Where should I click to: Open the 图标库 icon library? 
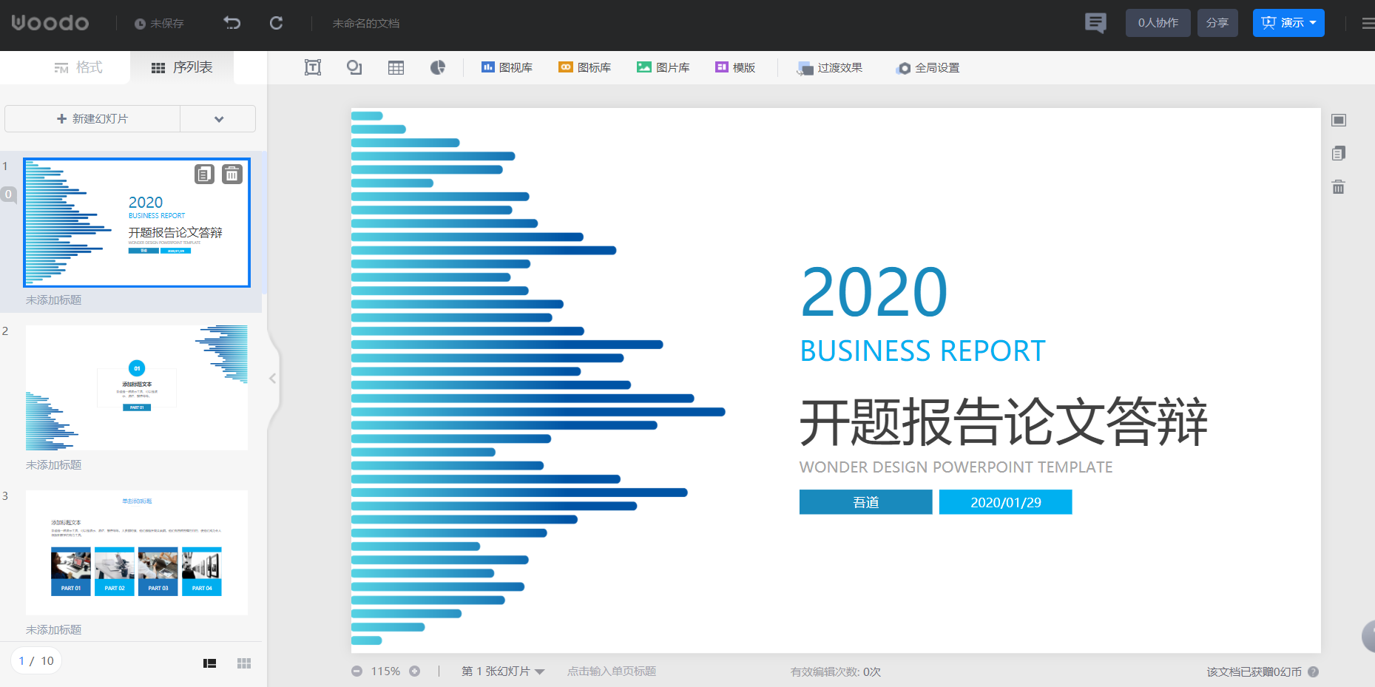(x=584, y=67)
